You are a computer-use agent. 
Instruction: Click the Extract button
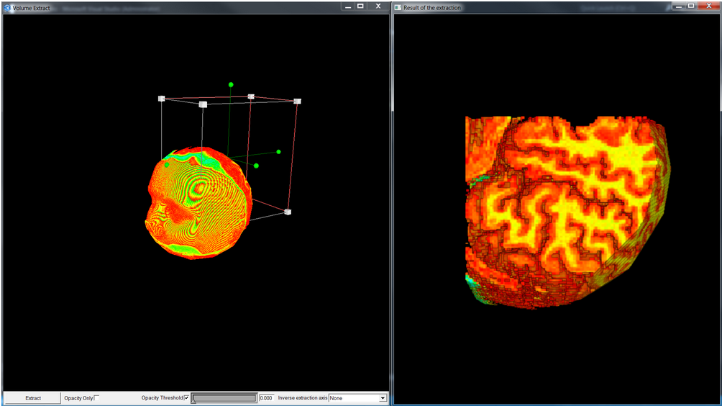pyautogui.click(x=33, y=398)
